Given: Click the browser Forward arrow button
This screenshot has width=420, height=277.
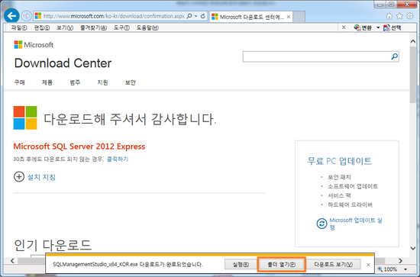Looking at the screenshot, I should tap(26, 16).
